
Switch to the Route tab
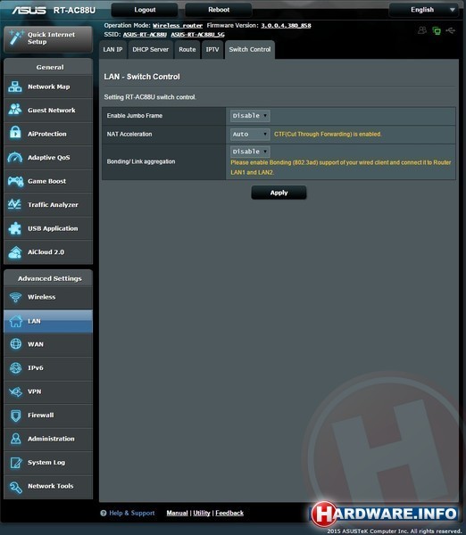(x=187, y=49)
